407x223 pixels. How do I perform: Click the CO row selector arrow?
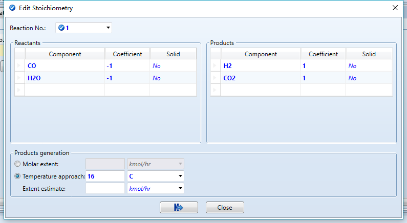[20, 66]
